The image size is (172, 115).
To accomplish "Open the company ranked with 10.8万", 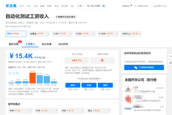I will point(144,99).
